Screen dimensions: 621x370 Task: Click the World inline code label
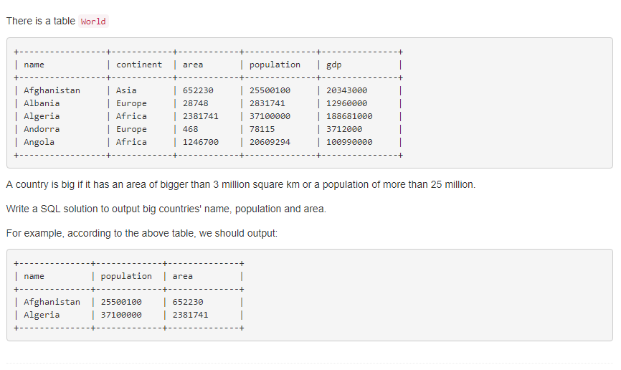click(x=93, y=22)
